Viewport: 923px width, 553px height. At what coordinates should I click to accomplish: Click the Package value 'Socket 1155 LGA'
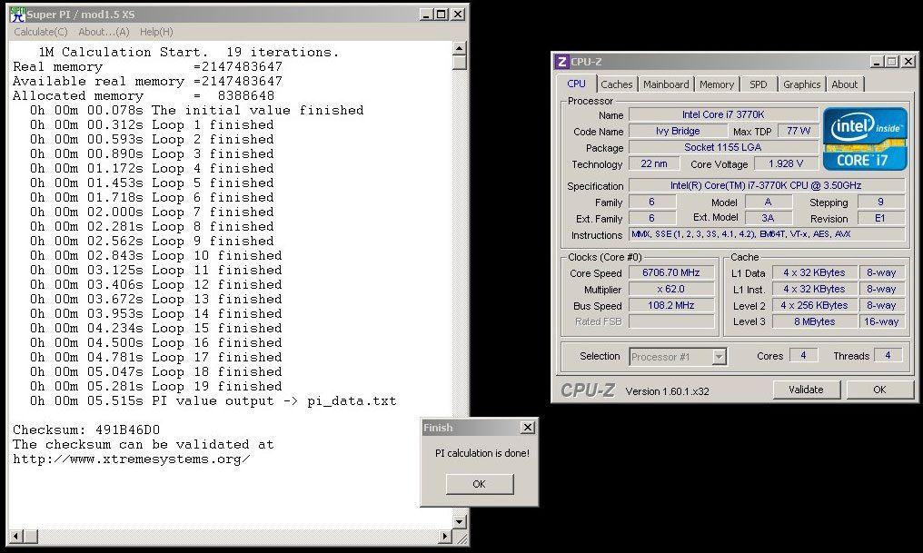click(x=723, y=147)
